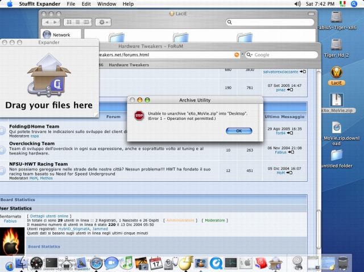The image size is (364, 272).
Task: Open System Preferences from the Dock
Action: [x=246, y=263]
